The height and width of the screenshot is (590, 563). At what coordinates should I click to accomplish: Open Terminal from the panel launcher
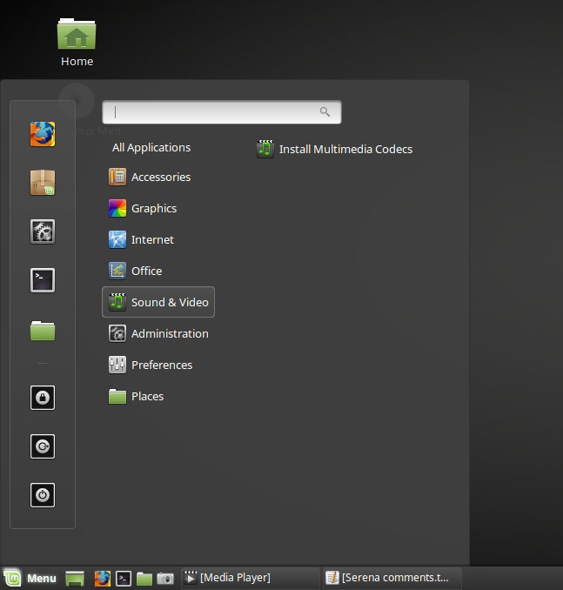[x=124, y=579]
